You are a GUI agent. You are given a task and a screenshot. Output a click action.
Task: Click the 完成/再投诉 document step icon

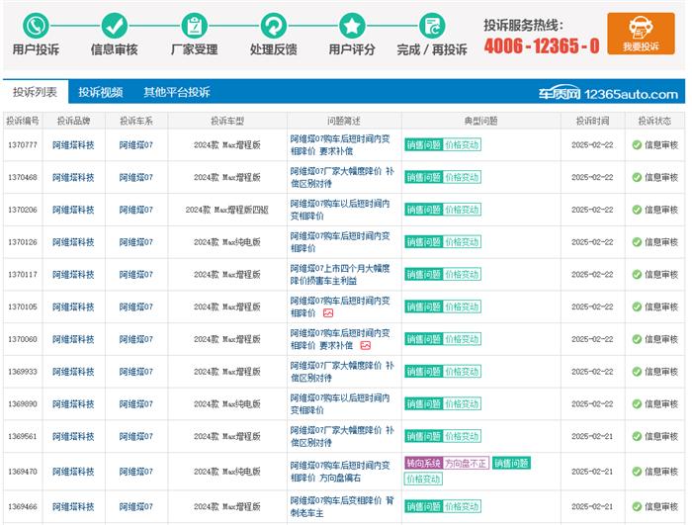pyautogui.click(x=432, y=26)
